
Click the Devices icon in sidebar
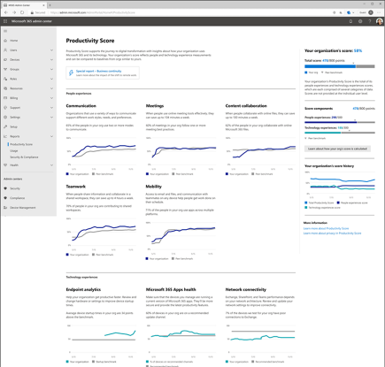tap(5, 59)
